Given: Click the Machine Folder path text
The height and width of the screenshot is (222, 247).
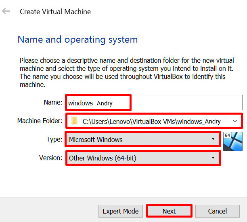Looking at the screenshot, I should point(151,121).
